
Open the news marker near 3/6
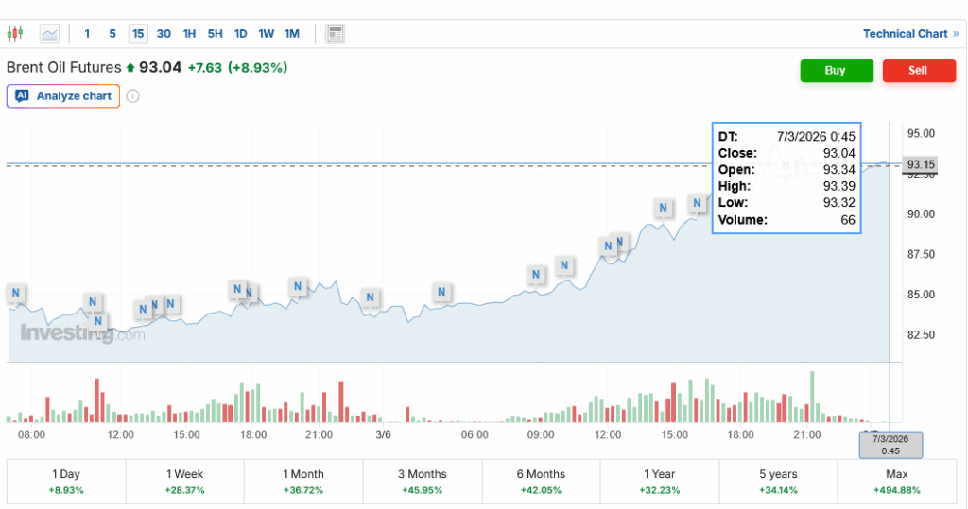click(x=371, y=297)
